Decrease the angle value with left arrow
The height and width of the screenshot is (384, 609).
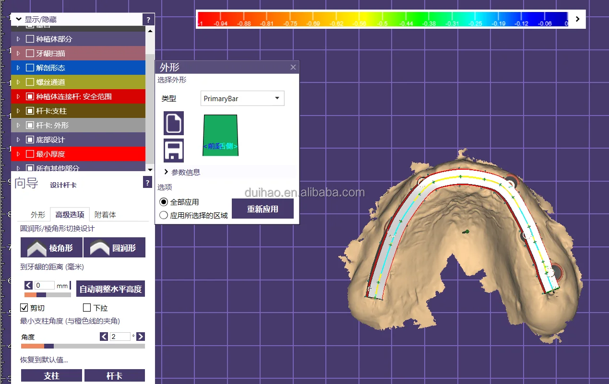click(104, 337)
